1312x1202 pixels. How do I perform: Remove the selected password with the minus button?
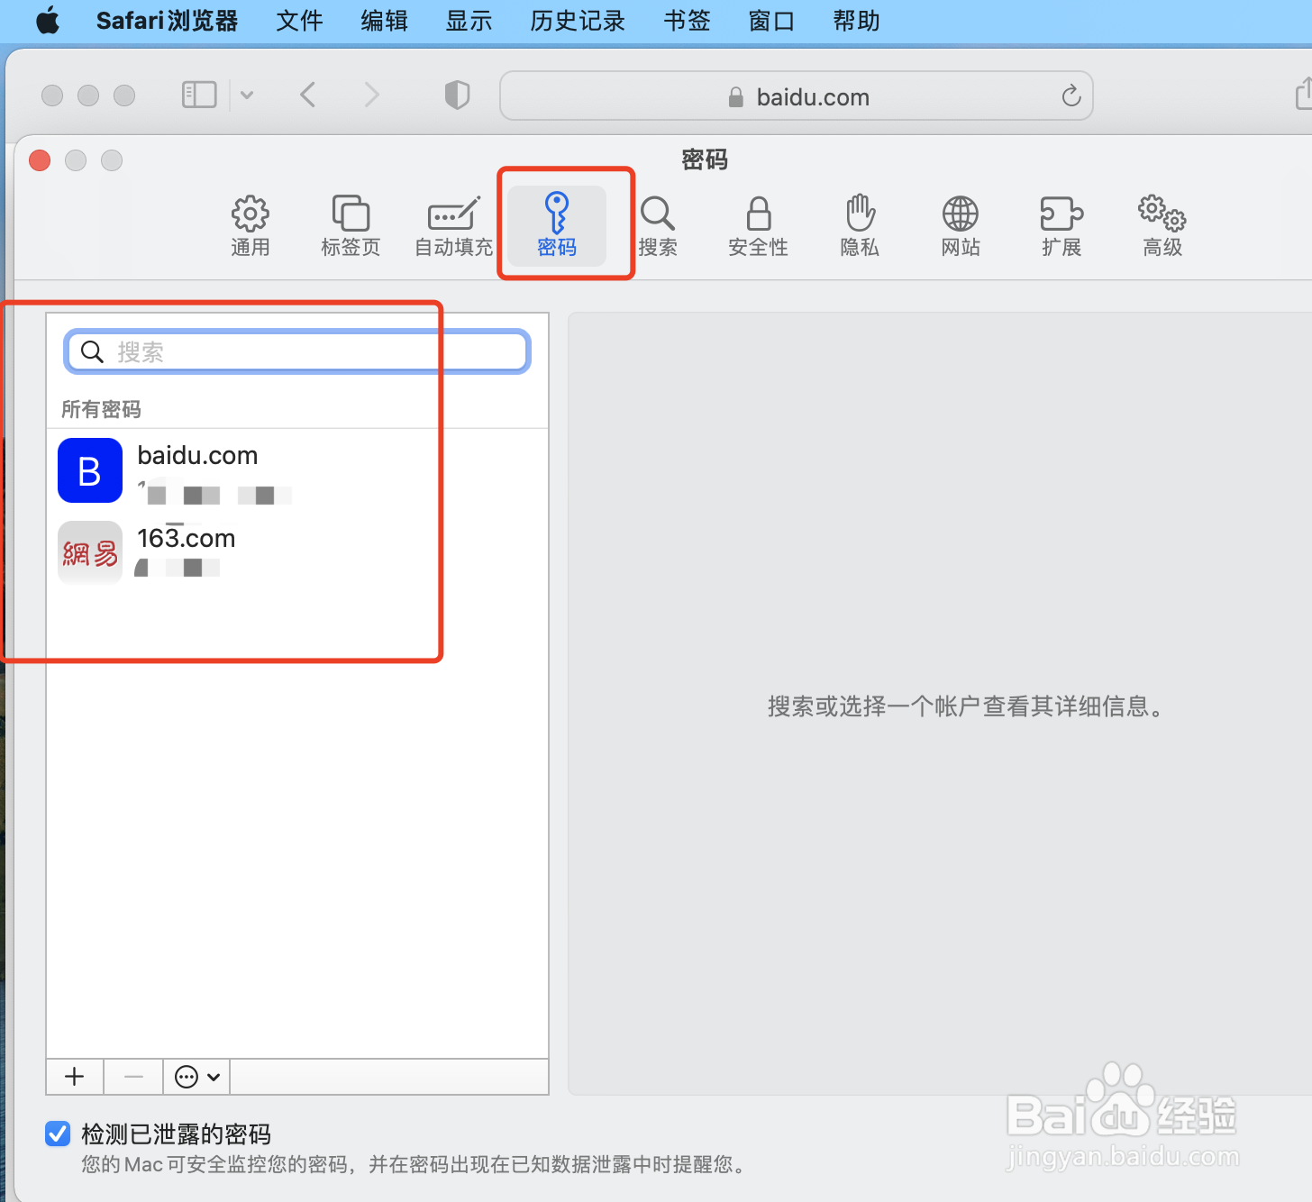(x=133, y=1077)
